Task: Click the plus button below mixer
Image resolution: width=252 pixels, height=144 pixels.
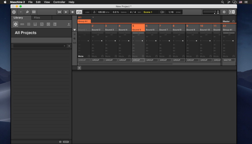Action: click(x=79, y=68)
